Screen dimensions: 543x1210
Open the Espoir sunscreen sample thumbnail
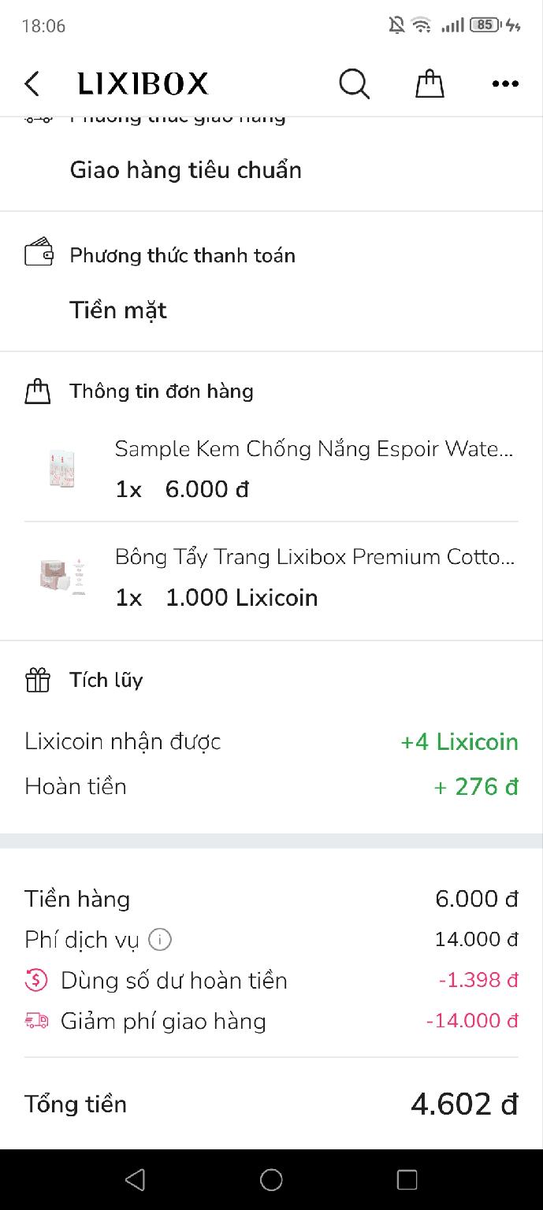tap(61, 469)
